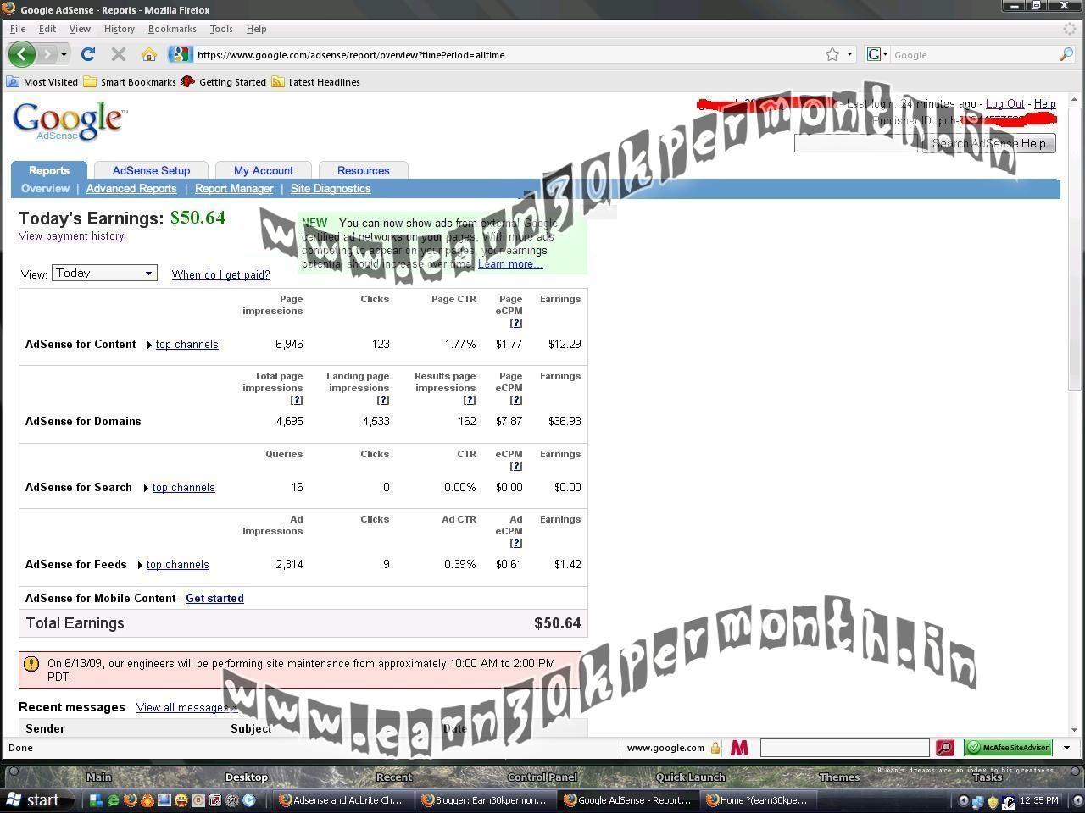Toggle the bookmark star in address bar
The height and width of the screenshot is (813, 1085).
click(x=831, y=54)
